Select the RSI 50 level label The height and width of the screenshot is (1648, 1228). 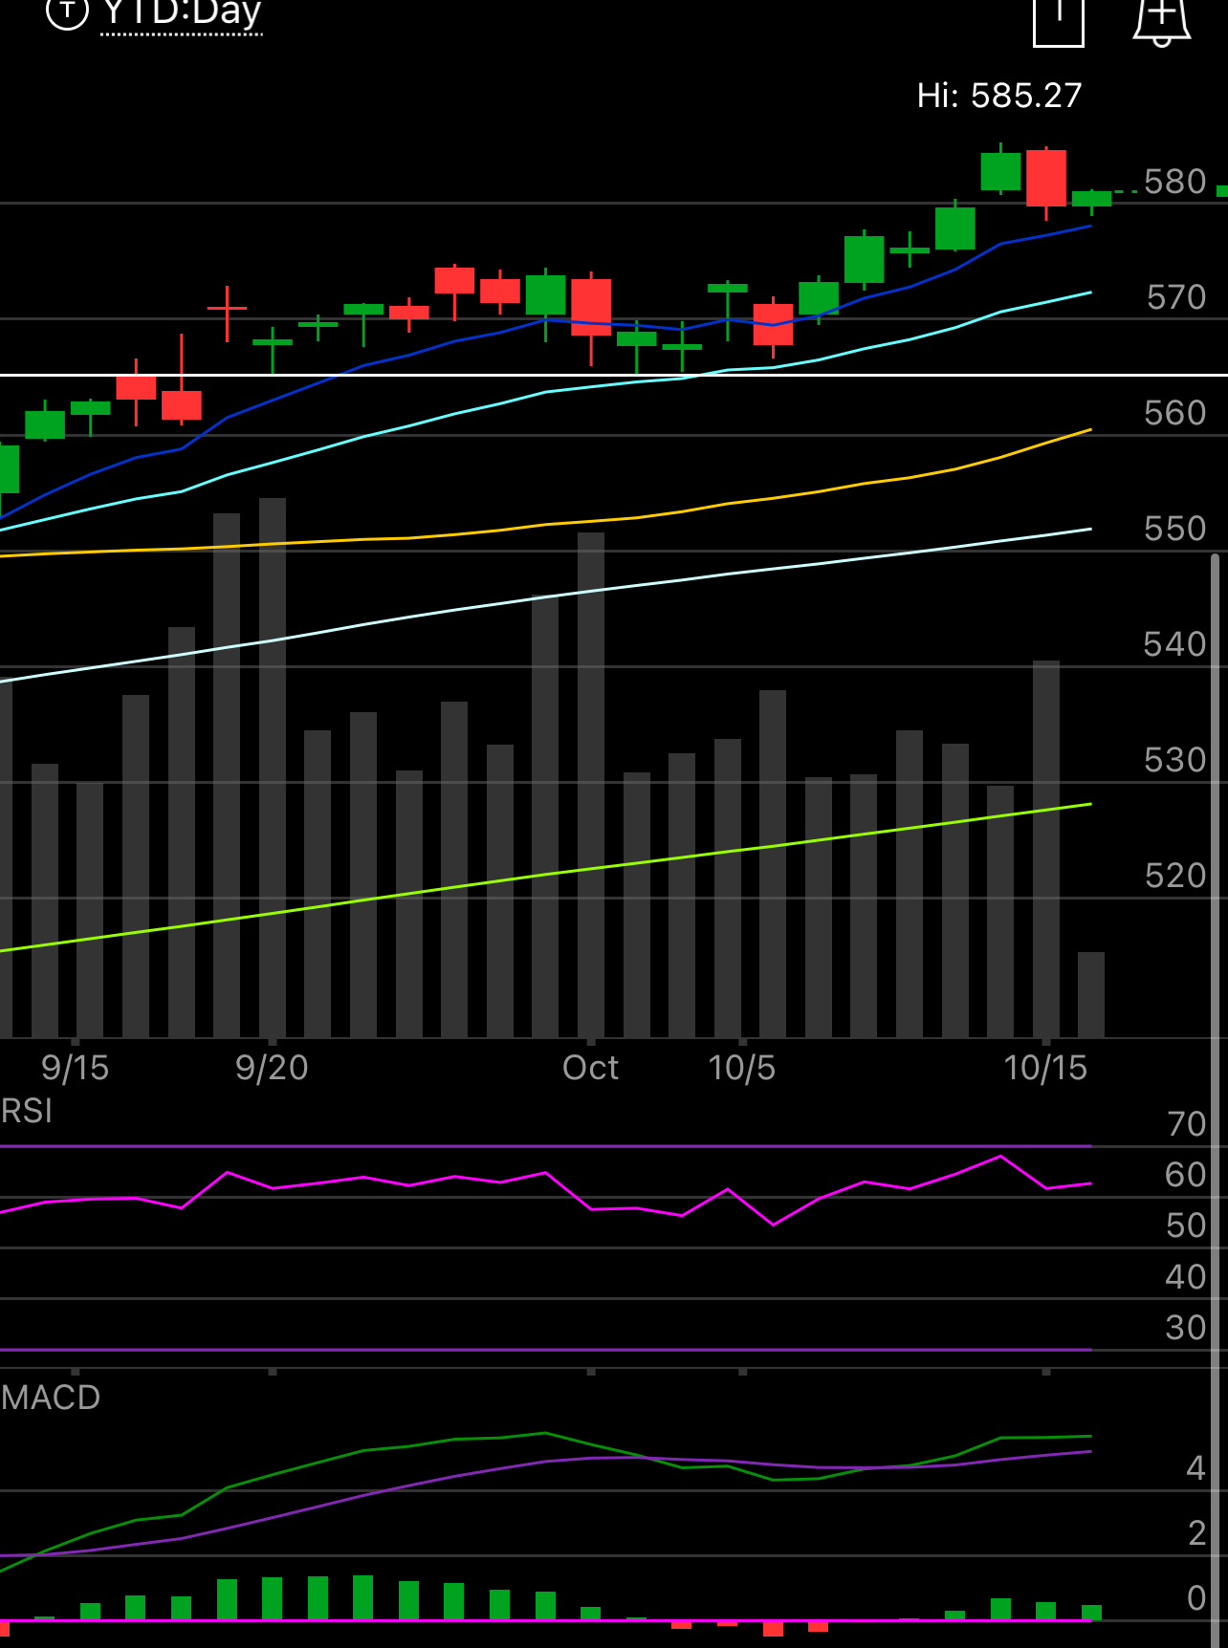pos(1186,1225)
